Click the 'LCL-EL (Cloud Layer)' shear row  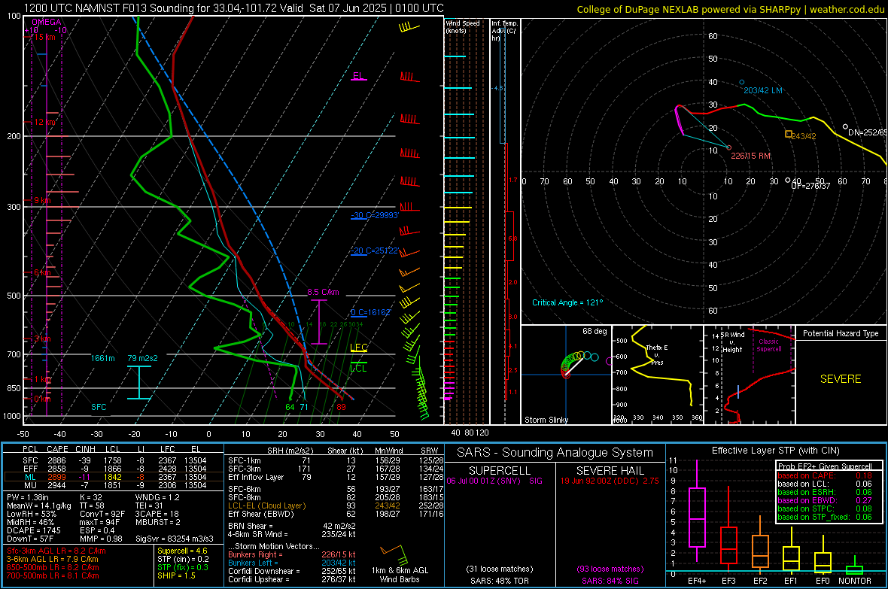pos(336,506)
